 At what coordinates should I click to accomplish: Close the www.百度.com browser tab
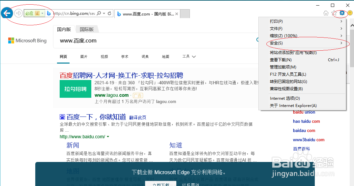[x=177, y=14]
